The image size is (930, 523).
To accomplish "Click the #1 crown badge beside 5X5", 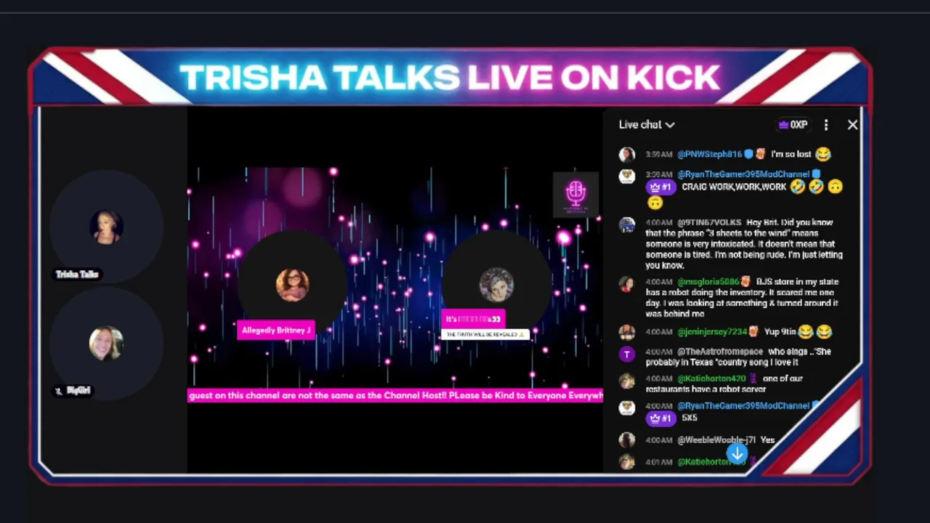I will pyautogui.click(x=660, y=418).
